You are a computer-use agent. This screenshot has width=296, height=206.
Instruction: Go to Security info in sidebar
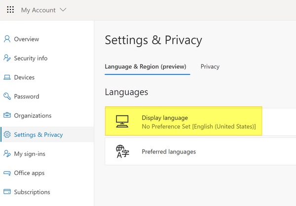31,58
